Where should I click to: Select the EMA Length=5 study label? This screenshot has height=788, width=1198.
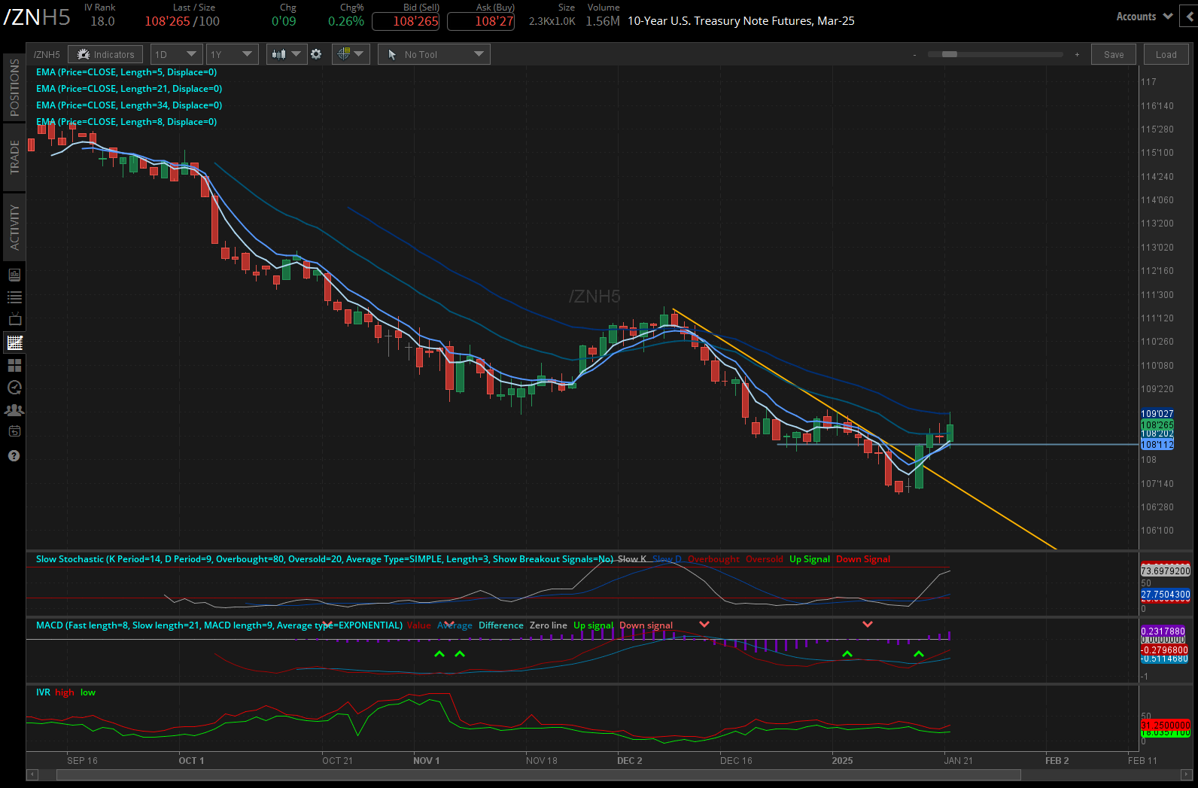tap(126, 72)
